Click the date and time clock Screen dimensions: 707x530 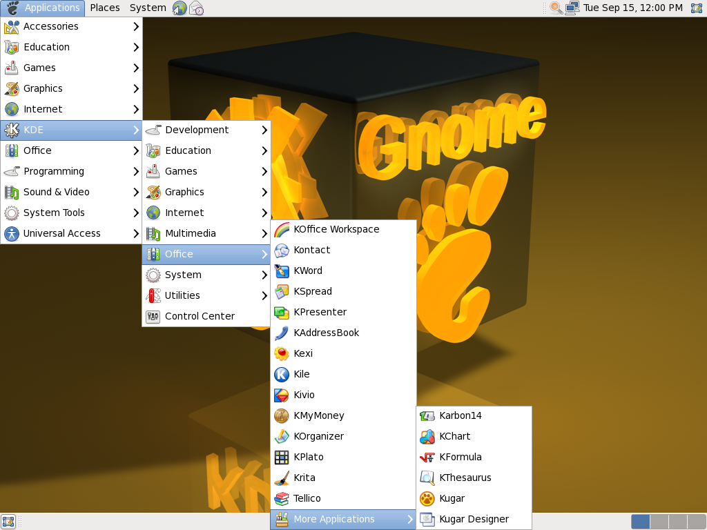[632, 8]
